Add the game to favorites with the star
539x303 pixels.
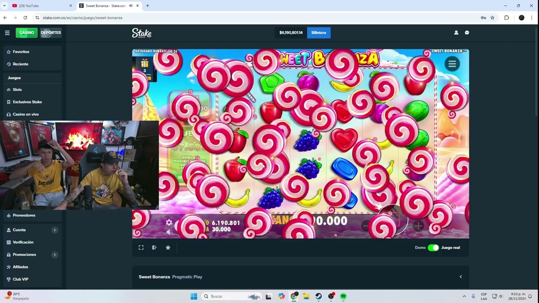coord(168,247)
